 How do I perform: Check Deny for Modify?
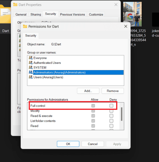click(111, 111)
